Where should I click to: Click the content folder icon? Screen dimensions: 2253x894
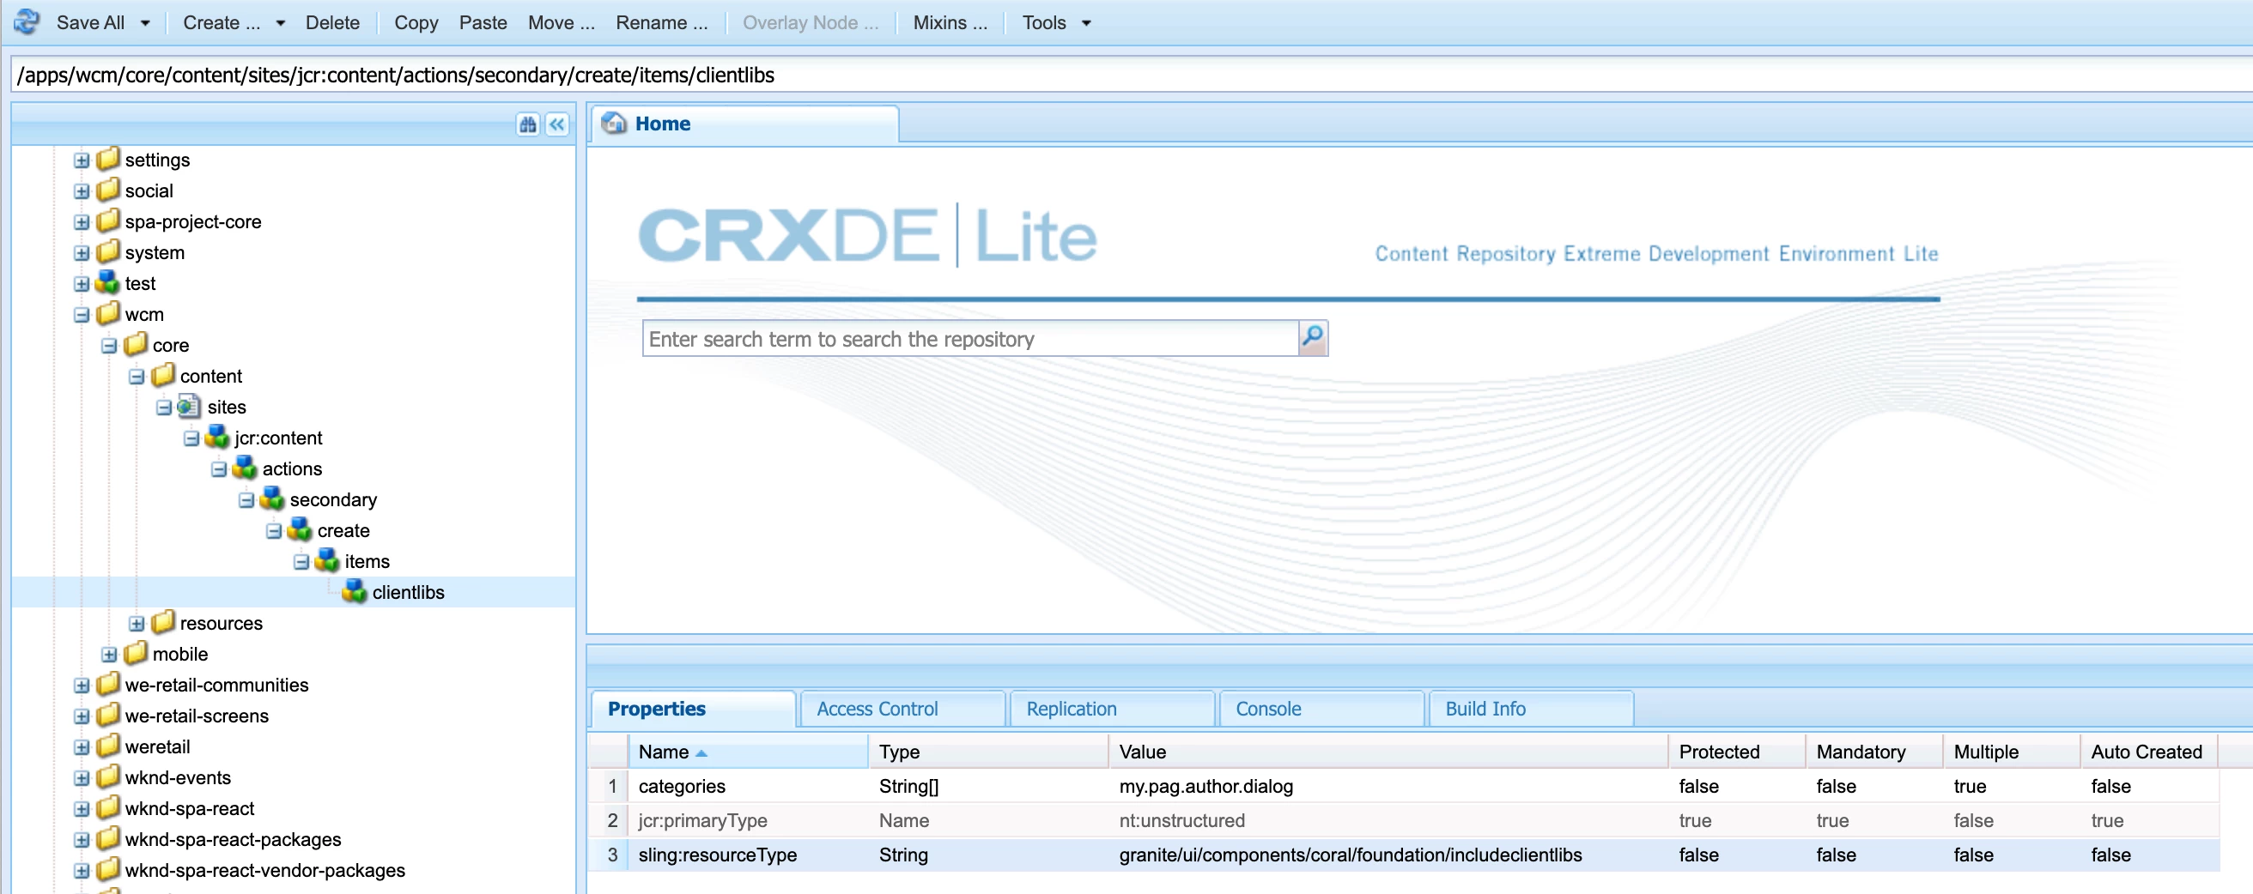(x=162, y=375)
